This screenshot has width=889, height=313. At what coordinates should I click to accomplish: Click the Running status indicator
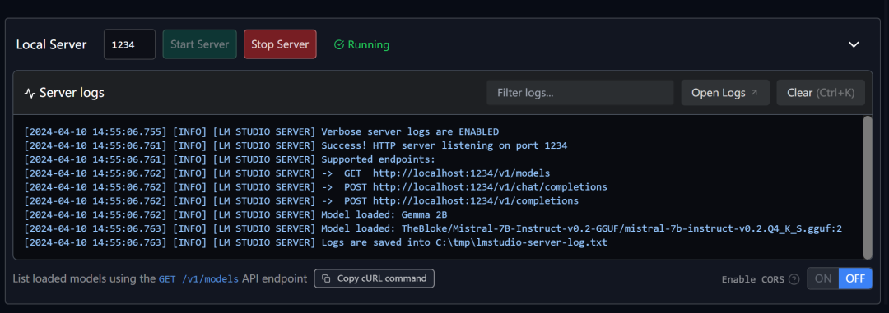pyautogui.click(x=361, y=44)
